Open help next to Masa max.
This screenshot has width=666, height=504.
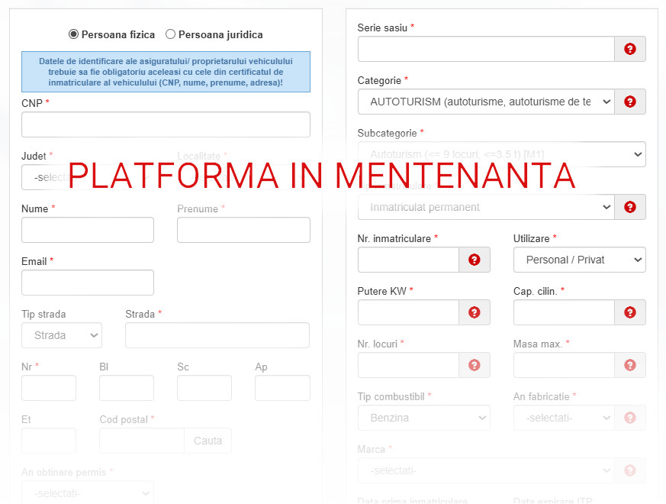click(x=630, y=365)
